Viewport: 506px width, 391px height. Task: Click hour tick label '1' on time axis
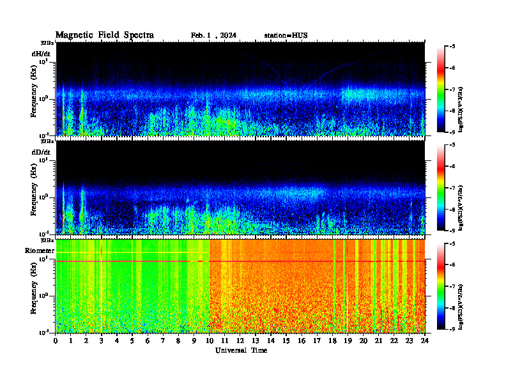tap(71, 341)
